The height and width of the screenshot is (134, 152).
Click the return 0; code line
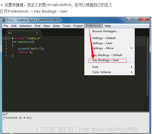(x=25, y=52)
